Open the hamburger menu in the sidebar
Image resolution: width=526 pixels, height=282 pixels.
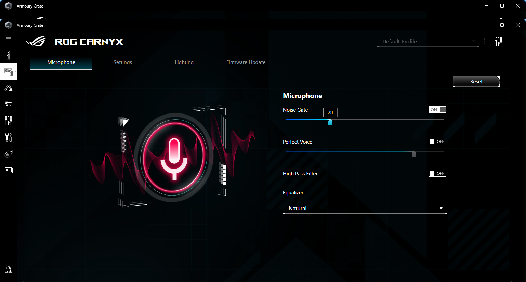click(x=9, y=39)
